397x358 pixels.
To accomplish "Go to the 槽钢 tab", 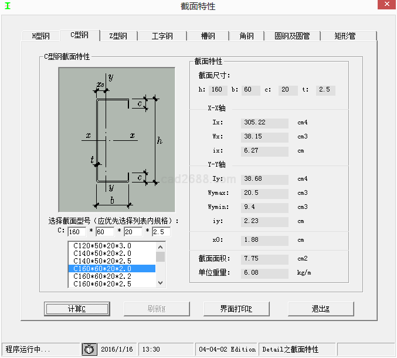I will (208, 36).
